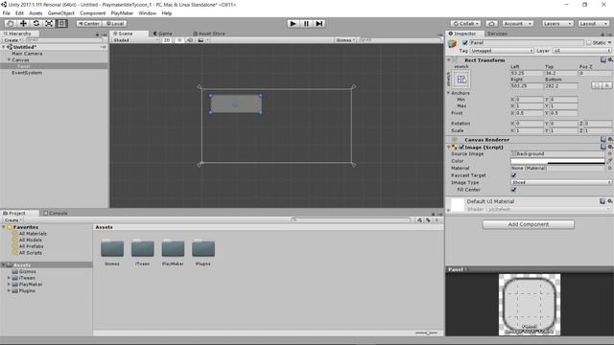Open the Plugins folder thumbnail
Viewport: 614px width, 345px height.
click(x=203, y=248)
